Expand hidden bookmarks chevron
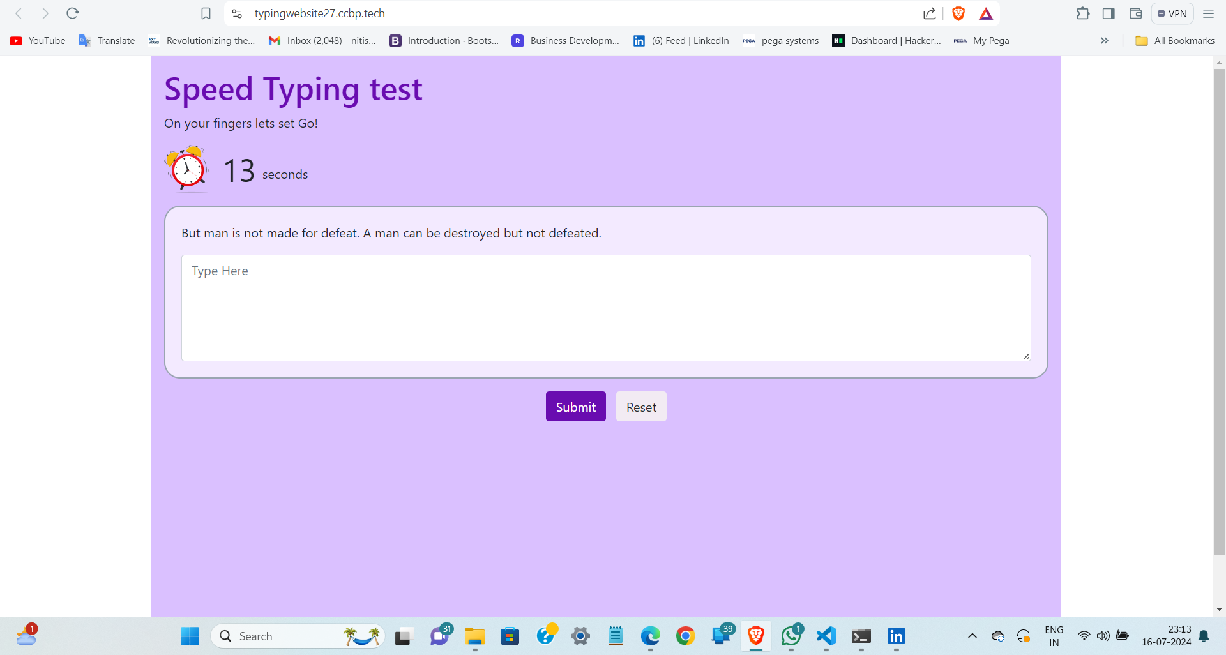Viewport: 1226px width, 655px height. click(1104, 41)
